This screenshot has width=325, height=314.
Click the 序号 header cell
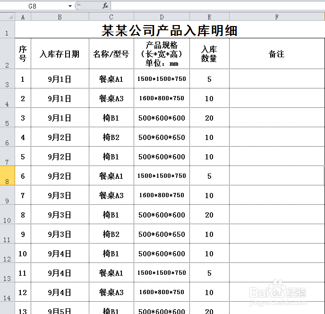23,53
